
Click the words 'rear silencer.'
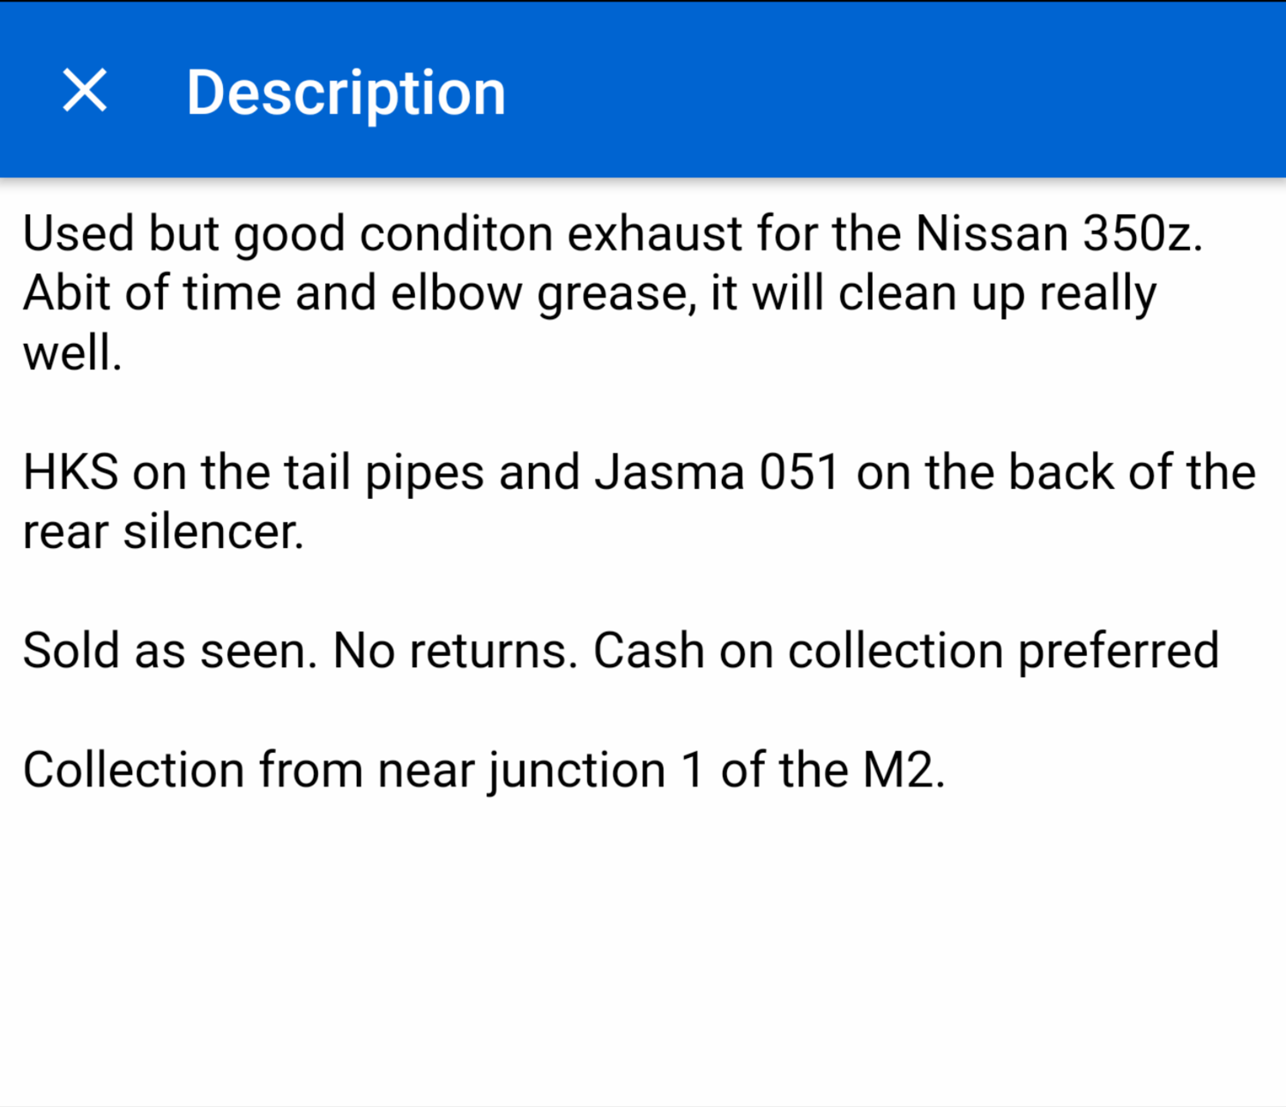click(x=163, y=532)
